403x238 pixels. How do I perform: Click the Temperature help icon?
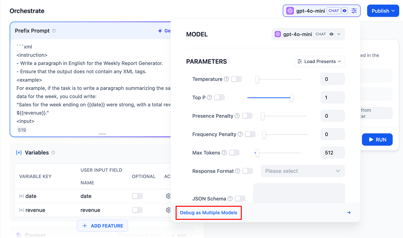click(226, 79)
